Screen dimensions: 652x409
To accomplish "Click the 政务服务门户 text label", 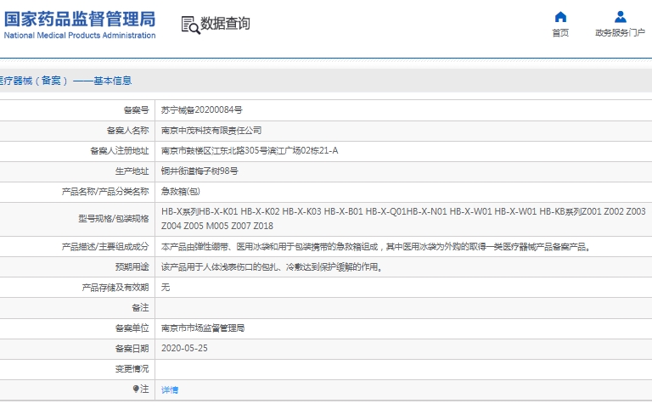I will (x=620, y=33).
